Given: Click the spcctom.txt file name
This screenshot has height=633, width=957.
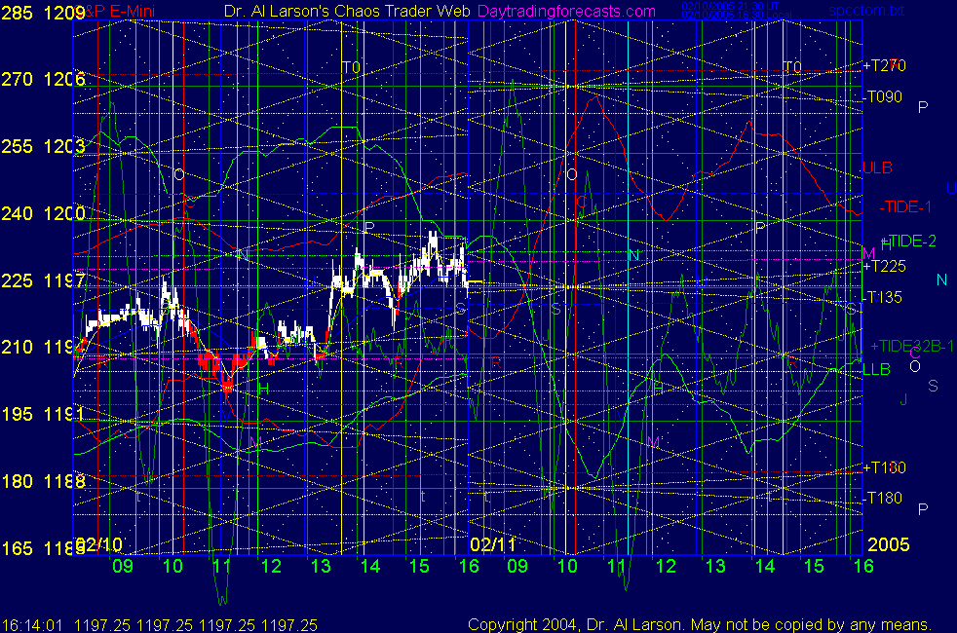Looking at the screenshot, I should click(x=866, y=11).
